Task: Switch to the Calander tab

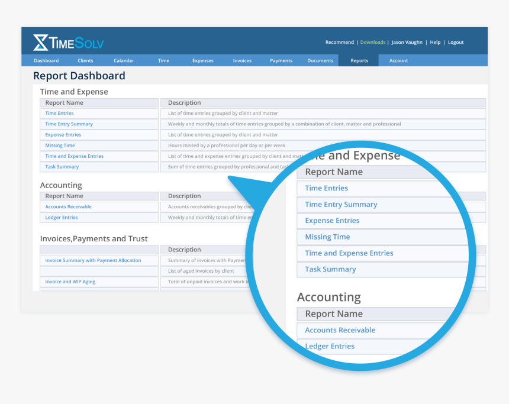Action: click(x=124, y=61)
